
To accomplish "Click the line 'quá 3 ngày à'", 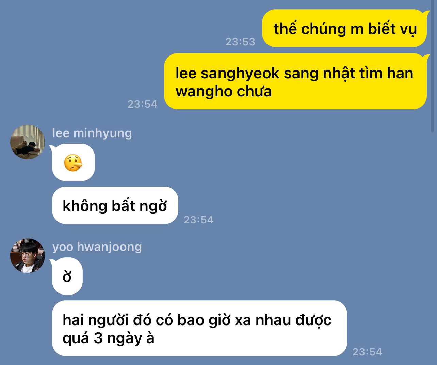I will tap(109, 338).
